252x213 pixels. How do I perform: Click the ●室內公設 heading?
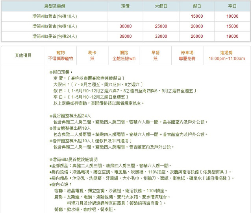(61, 184)
